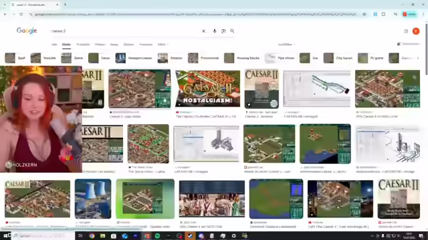
Task: Open Spotify from the taskbar
Action: (x=157, y=236)
